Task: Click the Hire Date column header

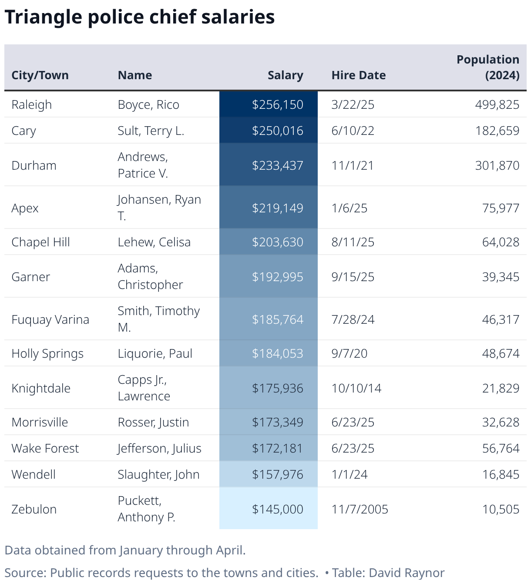Action: coord(358,75)
